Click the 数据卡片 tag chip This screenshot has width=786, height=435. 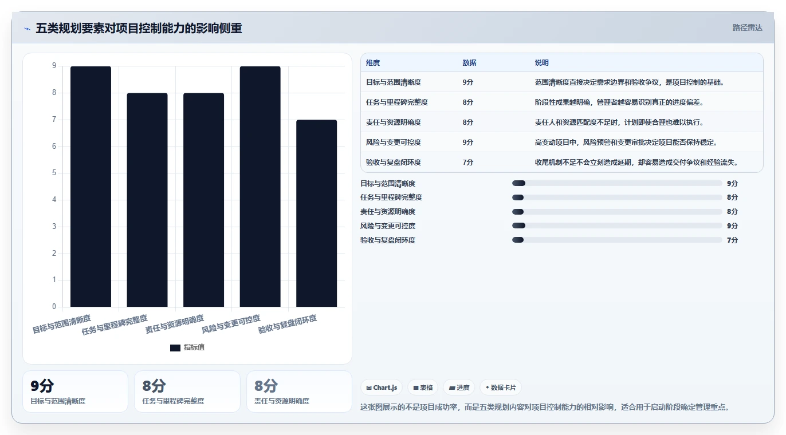pos(501,387)
